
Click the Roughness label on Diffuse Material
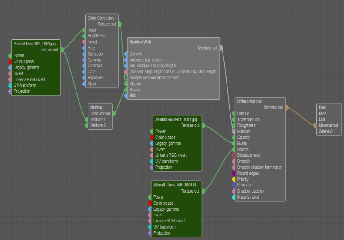pos(246,125)
